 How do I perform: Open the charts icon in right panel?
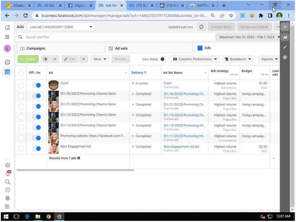click(285, 37)
